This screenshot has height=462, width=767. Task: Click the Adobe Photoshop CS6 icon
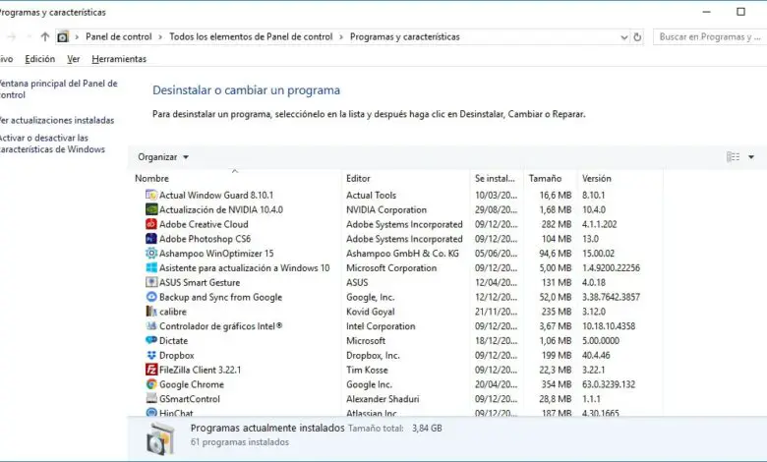click(151, 239)
